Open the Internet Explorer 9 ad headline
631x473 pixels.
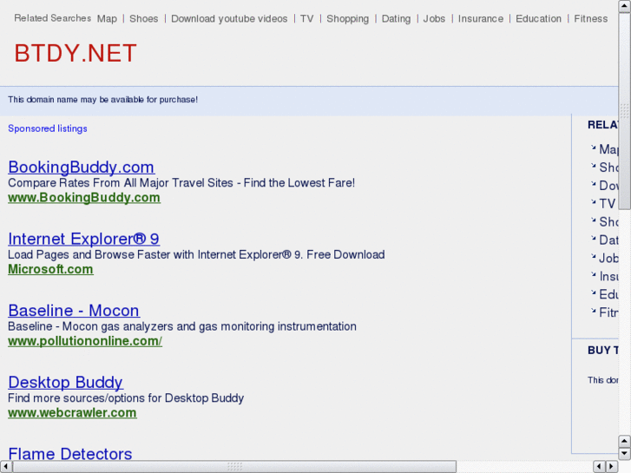click(83, 239)
